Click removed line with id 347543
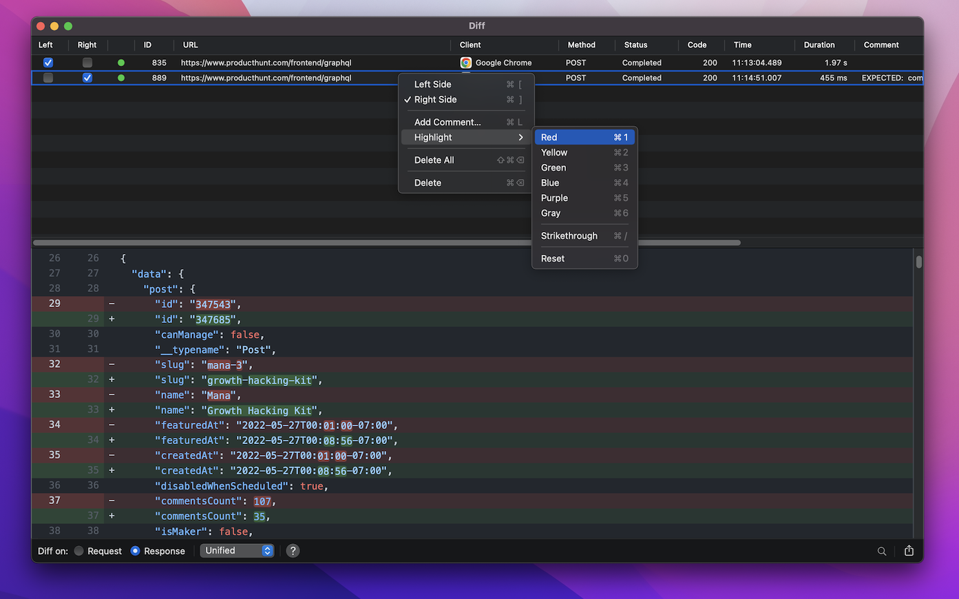 [x=472, y=304]
